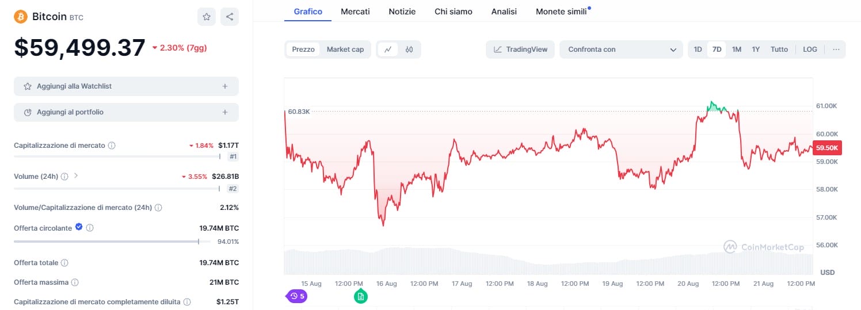The height and width of the screenshot is (310, 861).
Task: Open the three-dots more options menu
Action: click(836, 49)
